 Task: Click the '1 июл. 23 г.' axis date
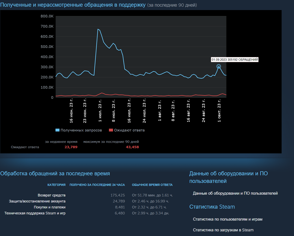100,111
